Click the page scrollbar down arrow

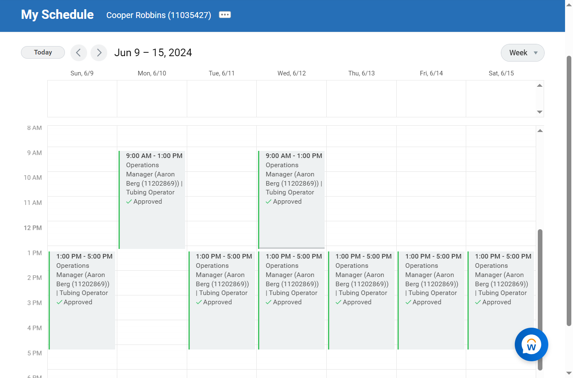click(x=569, y=373)
